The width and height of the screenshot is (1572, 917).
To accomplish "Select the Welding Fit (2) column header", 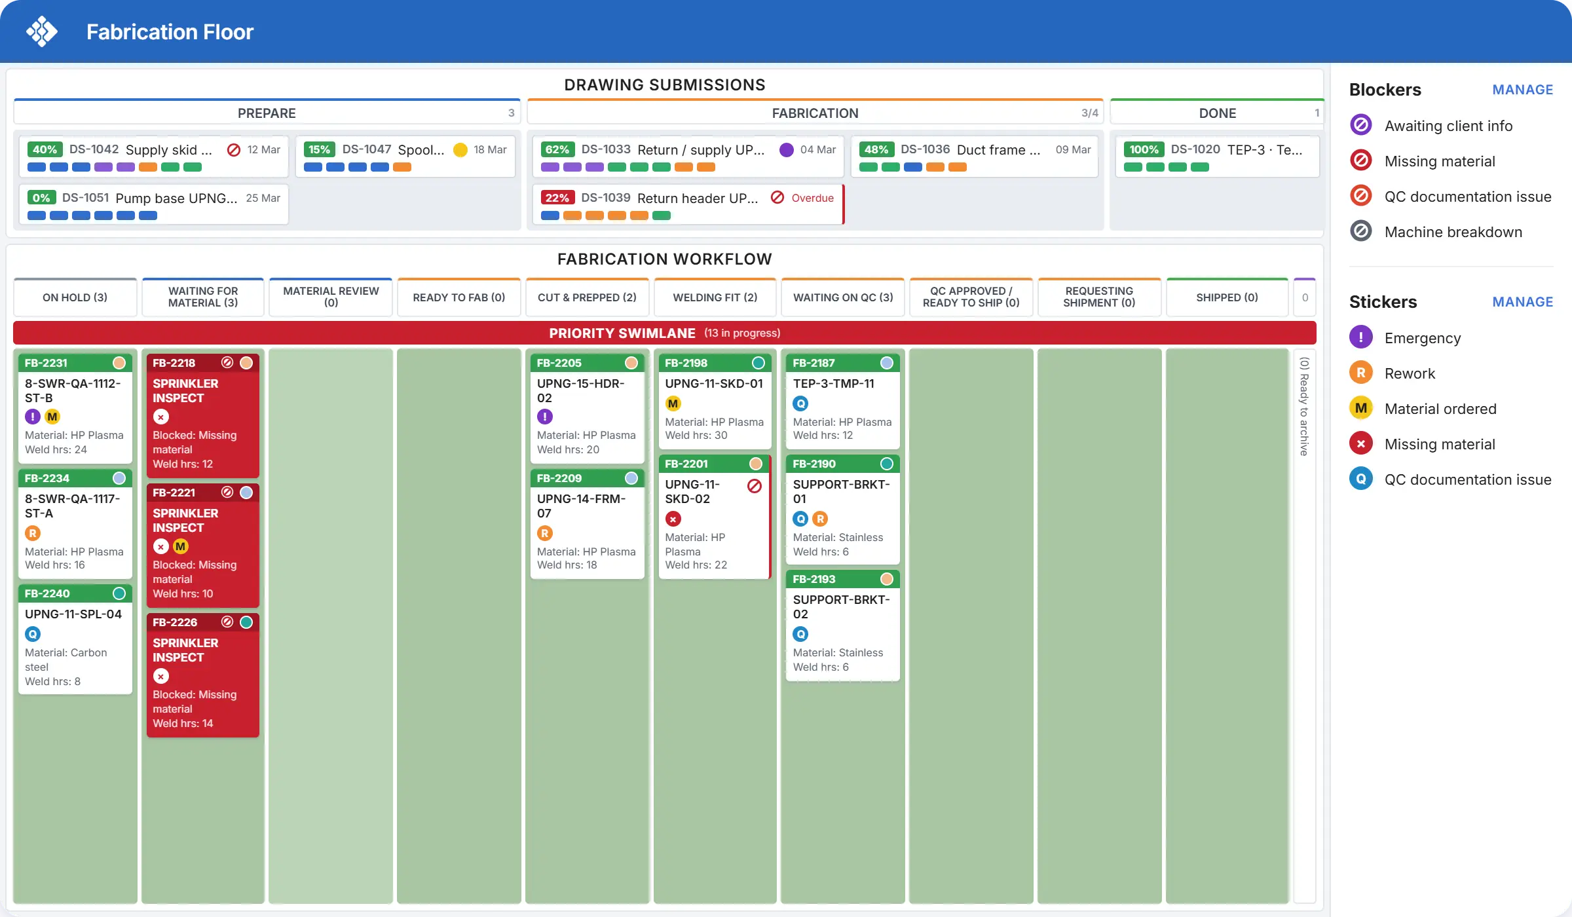I will click(715, 297).
